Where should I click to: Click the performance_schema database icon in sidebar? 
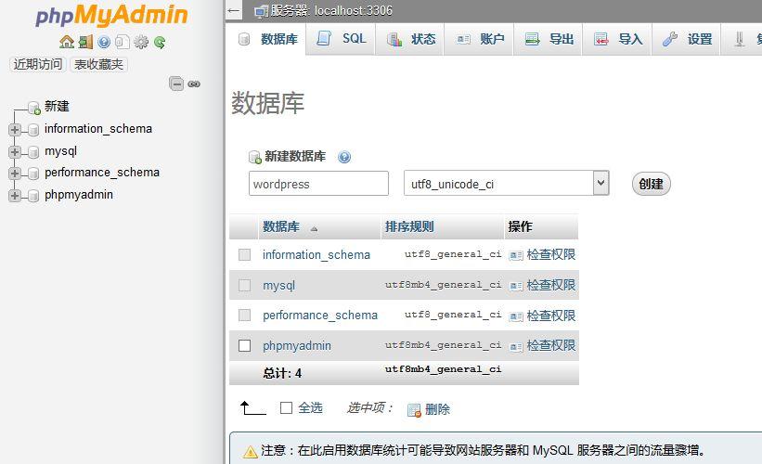pos(33,174)
